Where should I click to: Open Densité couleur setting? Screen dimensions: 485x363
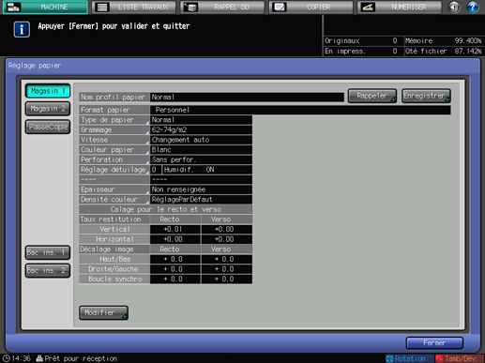pyautogui.click(x=114, y=200)
